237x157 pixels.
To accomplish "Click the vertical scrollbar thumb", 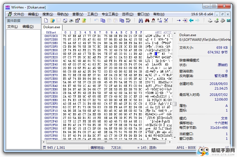I will click(175, 104).
